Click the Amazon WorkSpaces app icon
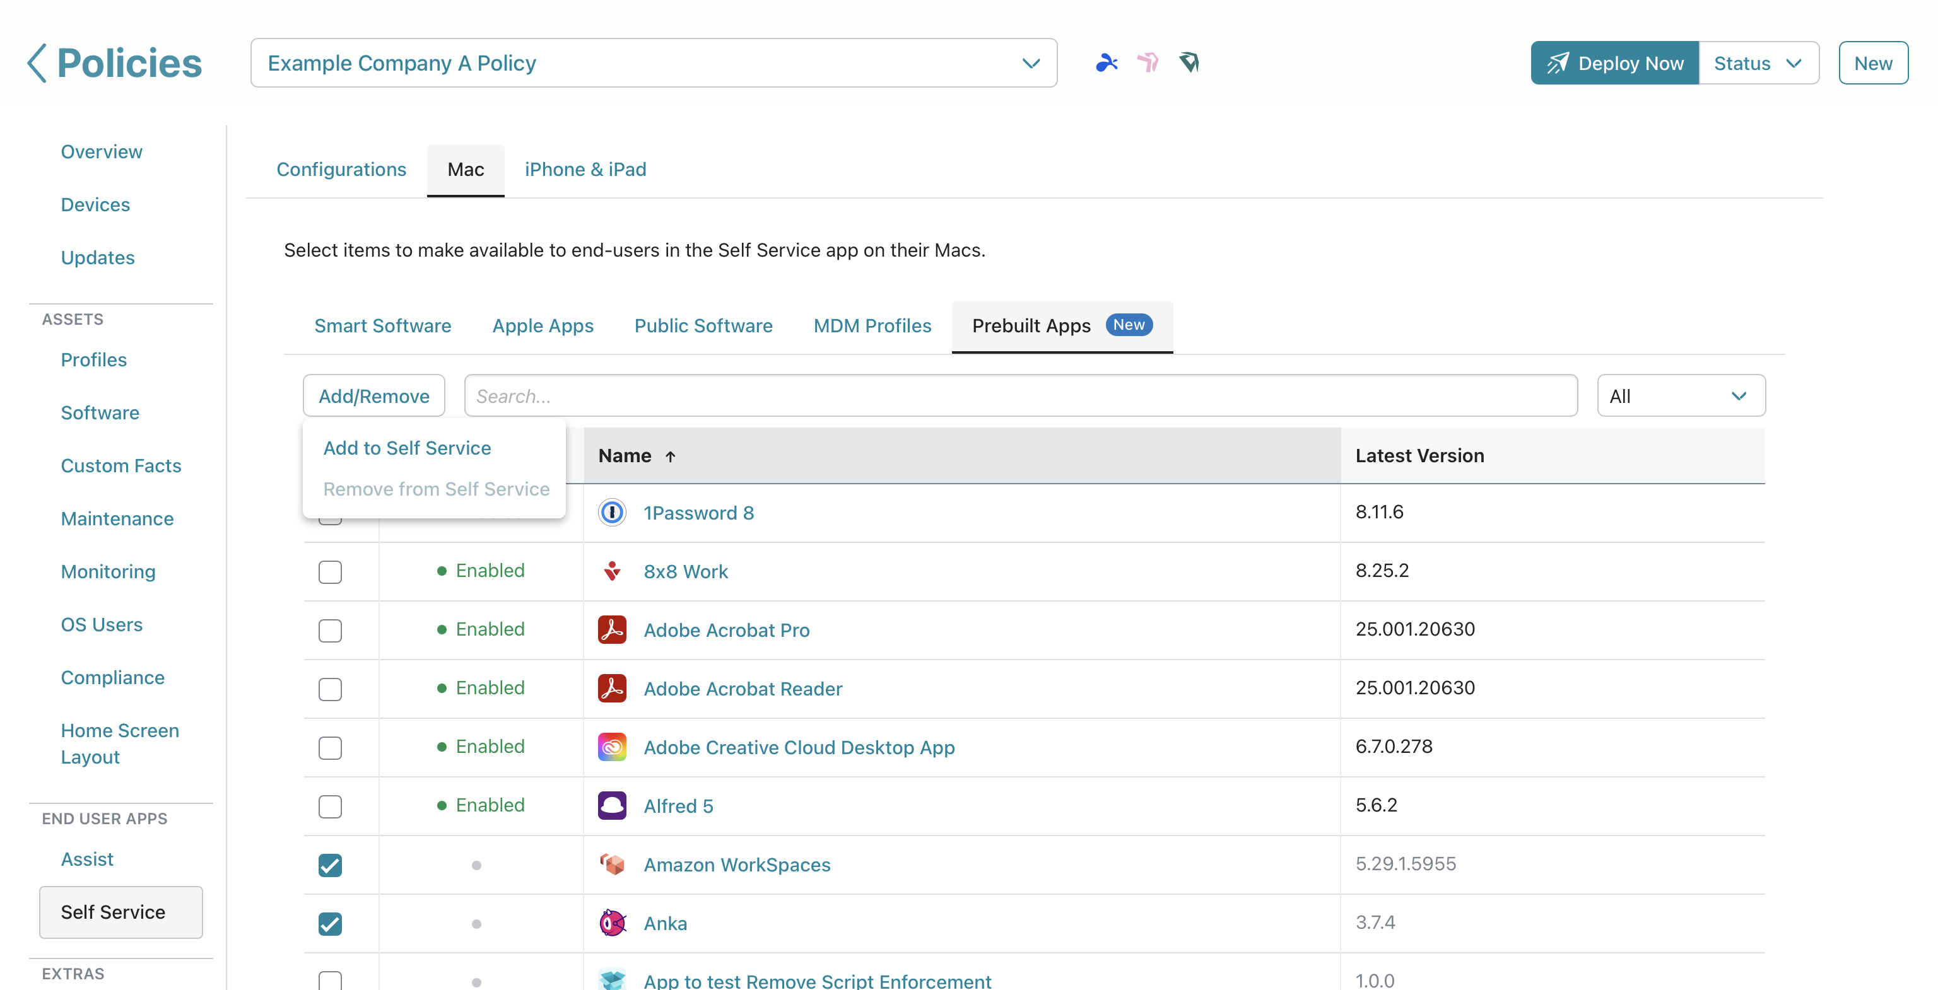Viewport: 1938px width, 990px height. [x=613, y=865]
